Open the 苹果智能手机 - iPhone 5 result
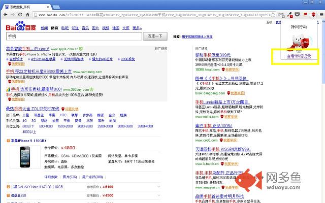 28,49
